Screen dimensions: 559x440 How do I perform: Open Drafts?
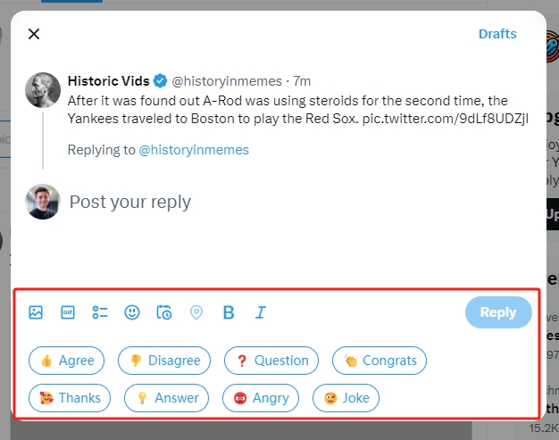[497, 34]
